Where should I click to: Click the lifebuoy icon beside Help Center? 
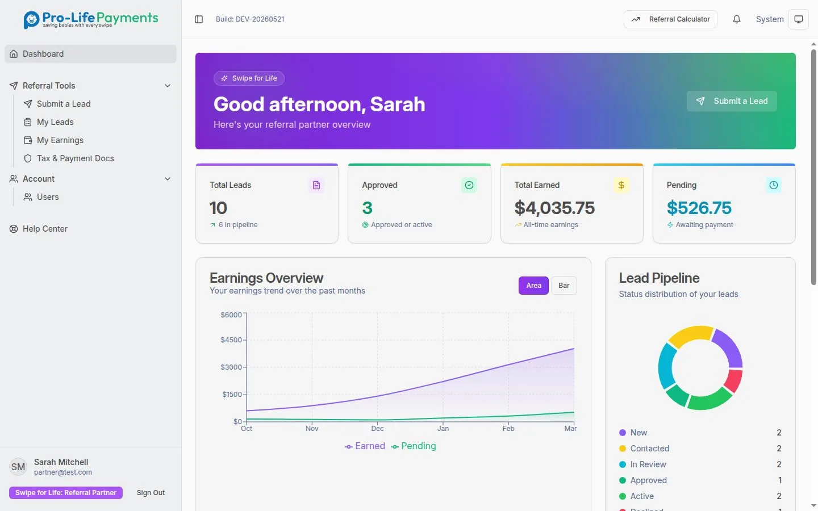point(14,229)
